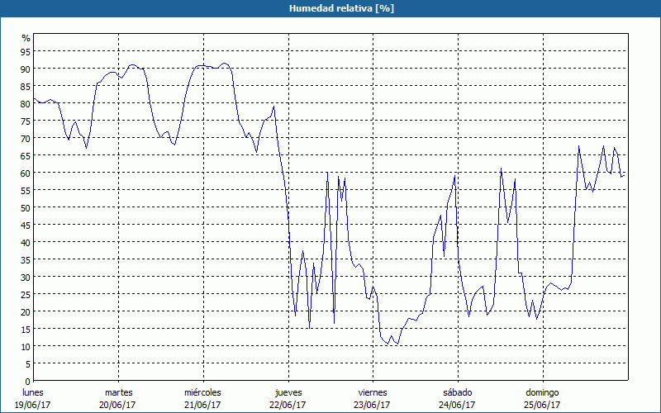This screenshot has width=661, height=413.
Task: Select the 20 value on the y-axis
Action: pos(25,311)
